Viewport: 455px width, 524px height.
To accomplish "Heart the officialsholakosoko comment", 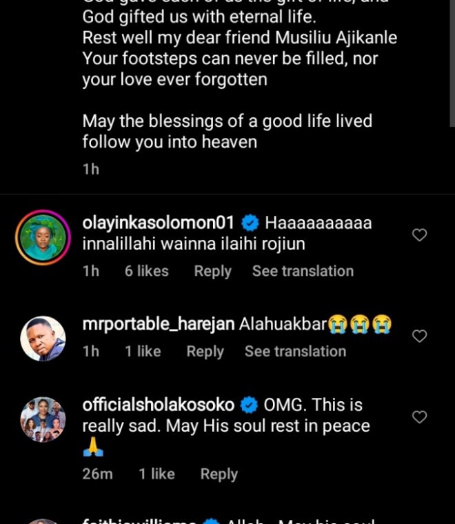I will [419, 417].
